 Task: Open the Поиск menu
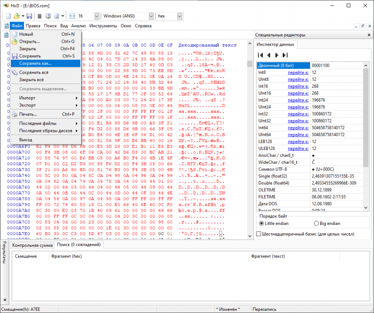(x=50, y=26)
